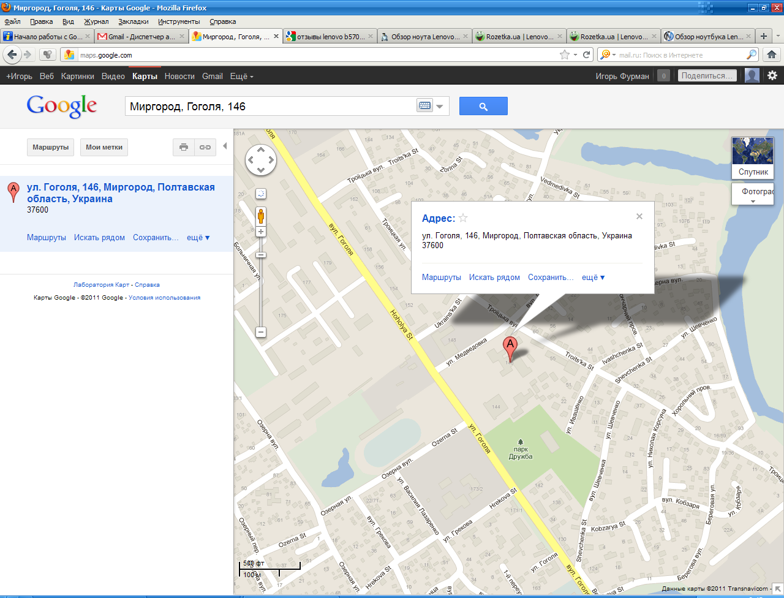784x598 pixels.
Task: Click Сохранить… in info window
Action: click(x=551, y=278)
